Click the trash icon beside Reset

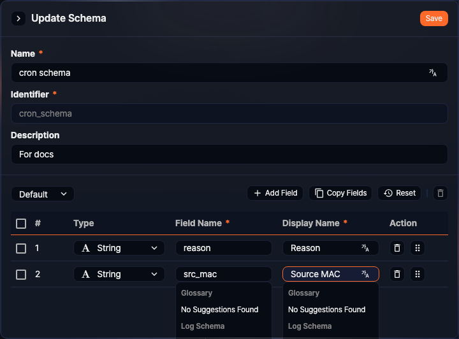click(440, 193)
